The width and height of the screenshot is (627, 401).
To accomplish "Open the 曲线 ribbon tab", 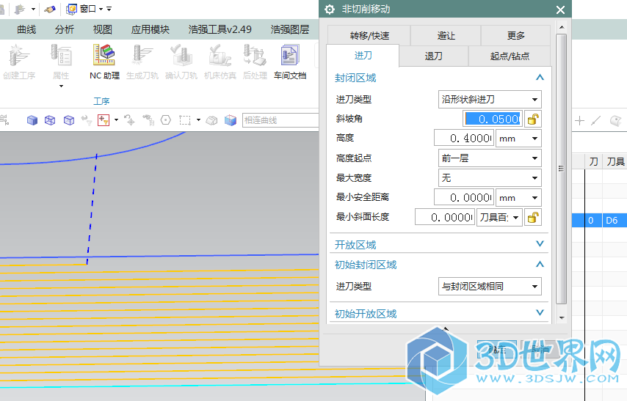I will click(x=26, y=29).
